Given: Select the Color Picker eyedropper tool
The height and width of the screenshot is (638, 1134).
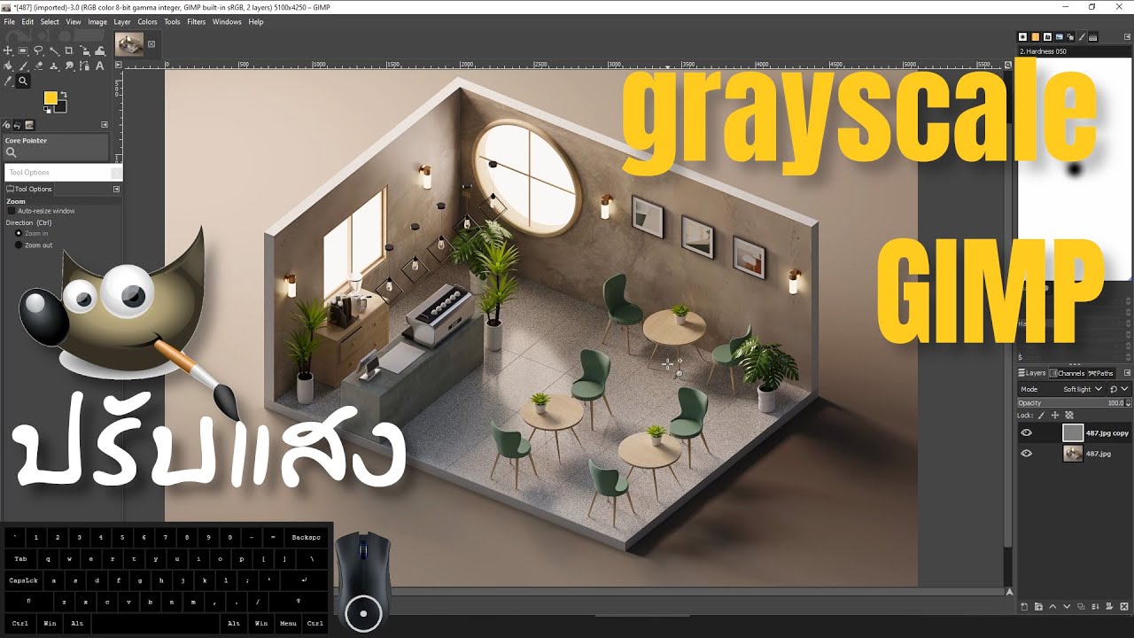Looking at the screenshot, I should pyautogui.click(x=7, y=81).
